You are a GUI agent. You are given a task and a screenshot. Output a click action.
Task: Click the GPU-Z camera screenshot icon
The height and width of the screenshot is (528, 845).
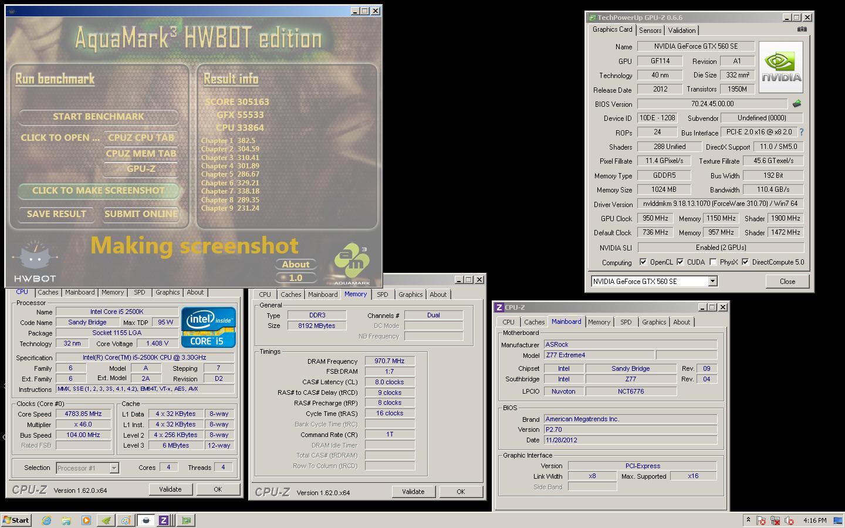[802, 29]
